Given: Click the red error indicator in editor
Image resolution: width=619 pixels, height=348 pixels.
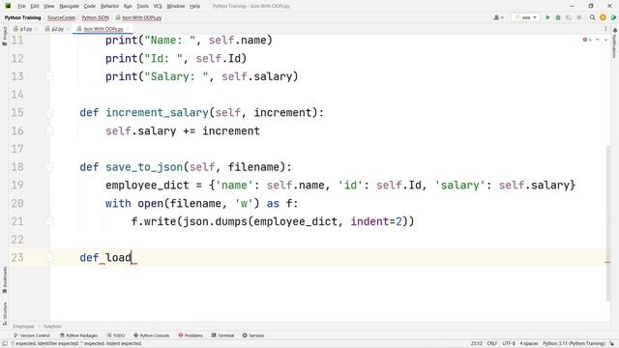Looking at the screenshot, I should pyautogui.click(x=587, y=40).
